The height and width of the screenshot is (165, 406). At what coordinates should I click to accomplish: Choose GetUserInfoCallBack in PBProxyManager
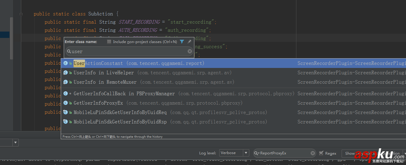click(124, 93)
